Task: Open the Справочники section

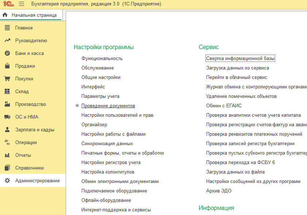Action: (30, 168)
